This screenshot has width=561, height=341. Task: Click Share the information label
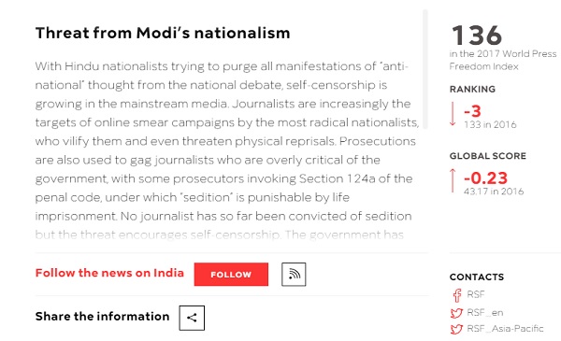click(x=102, y=317)
